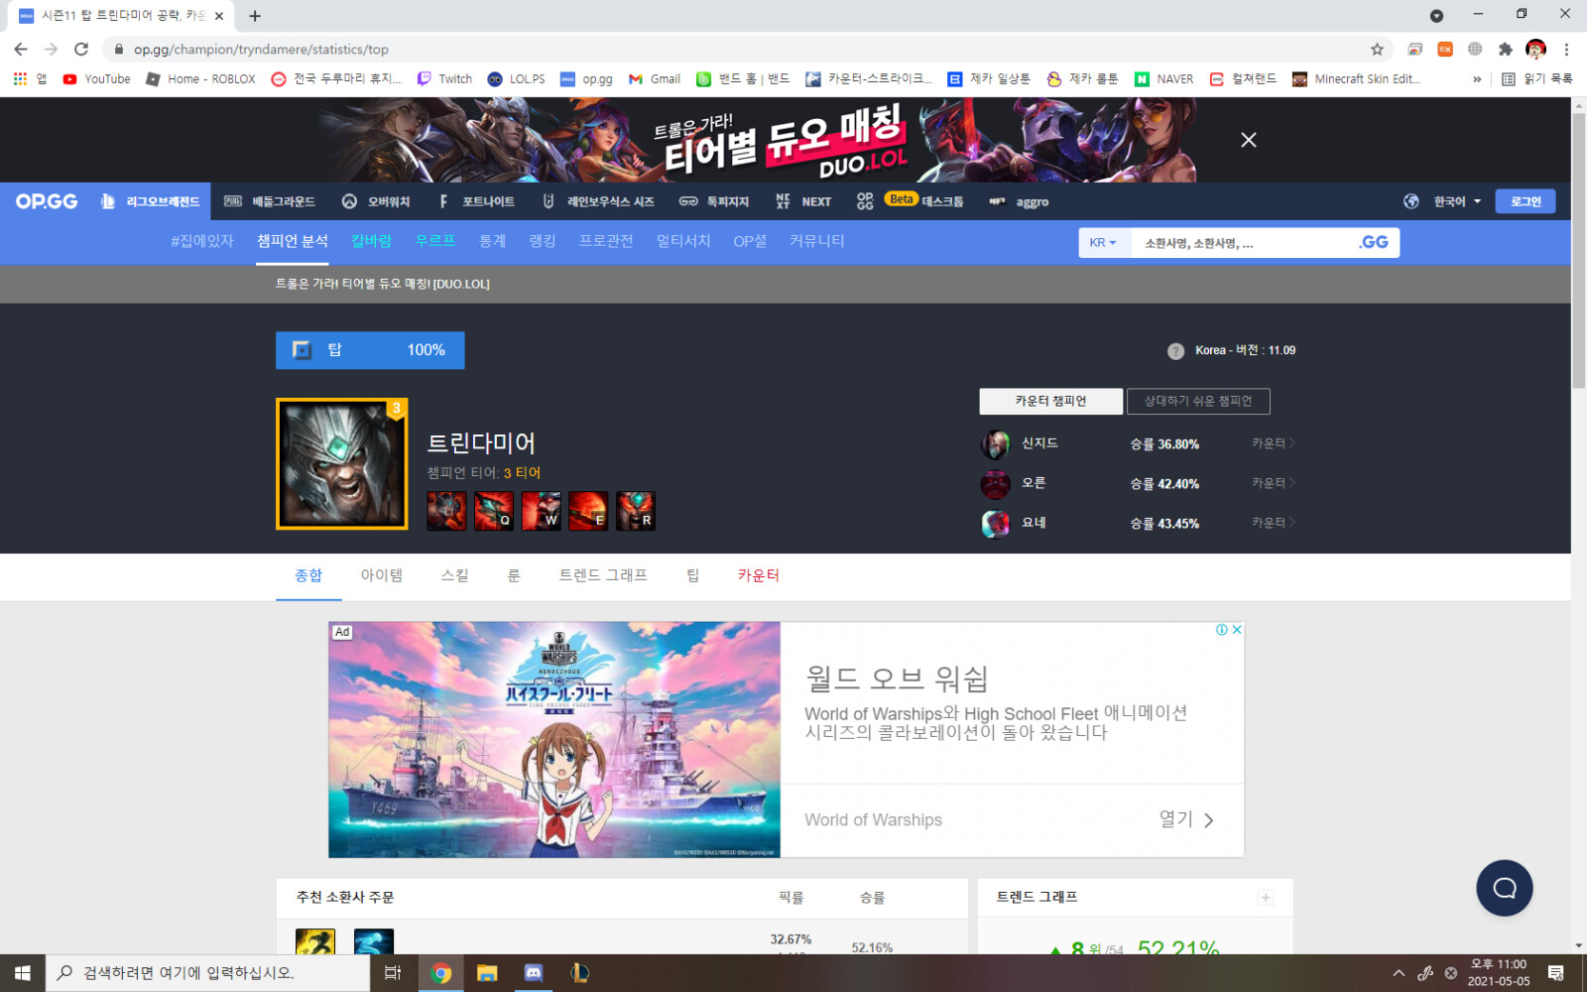Switch to the 상대하기 쉬운 챔피언 tab
The width and height of the screenshot is (1587, 992).
point(1198,401)
